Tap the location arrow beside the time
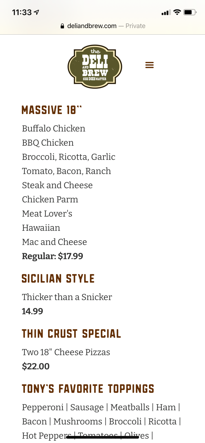The width and height of the screenshot is (205, 443). (36, 12)
